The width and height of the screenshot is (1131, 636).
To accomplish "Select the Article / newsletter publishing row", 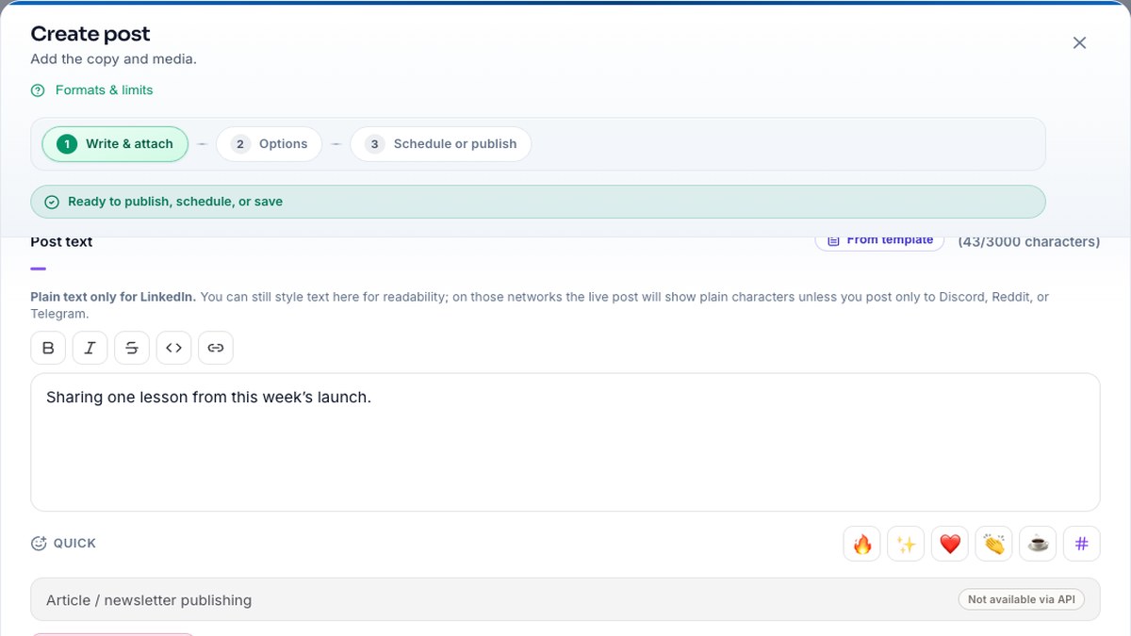I will tap(565, 599).
